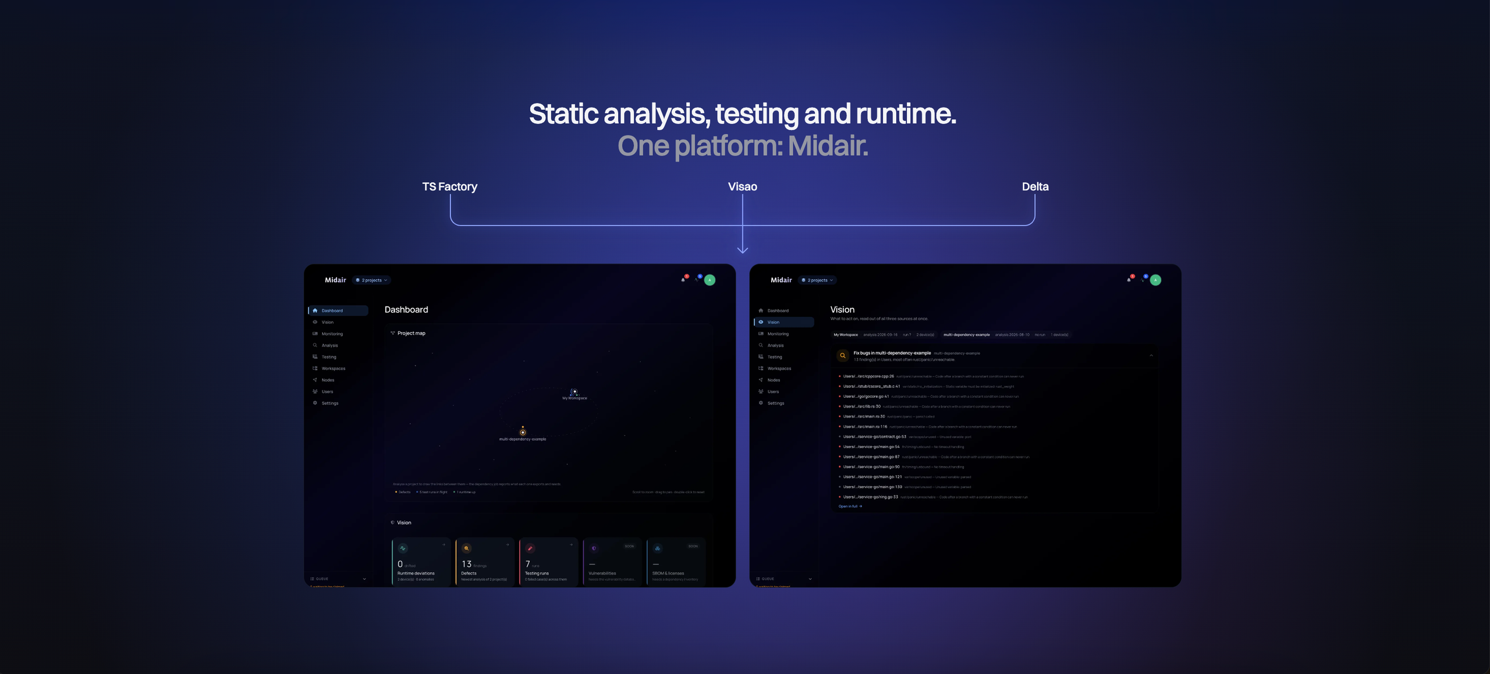Open the arrow on the Defects card
Image resolution: width=1490 pixels, height=674 pixels.
pos(508,545)
